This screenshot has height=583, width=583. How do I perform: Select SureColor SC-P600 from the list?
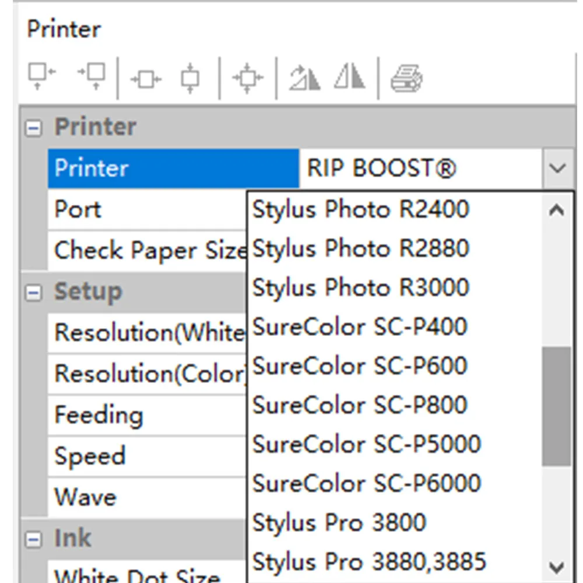(x=359, y=366)
